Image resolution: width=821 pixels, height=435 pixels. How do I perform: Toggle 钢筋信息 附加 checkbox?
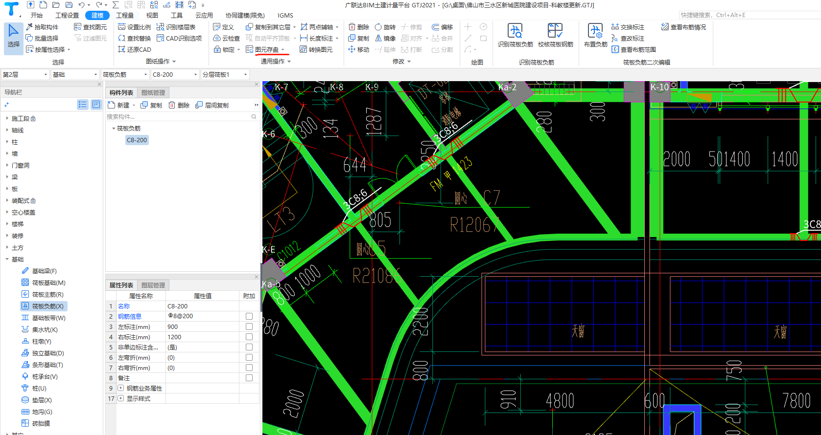click(249, 317)
